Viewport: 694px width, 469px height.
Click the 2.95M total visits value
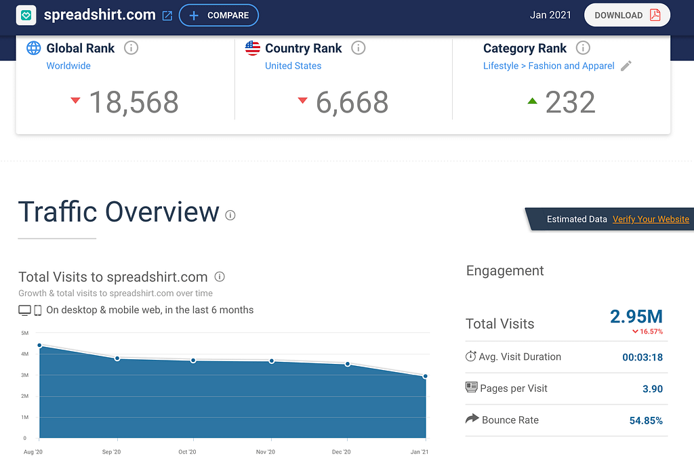point(636,316)
